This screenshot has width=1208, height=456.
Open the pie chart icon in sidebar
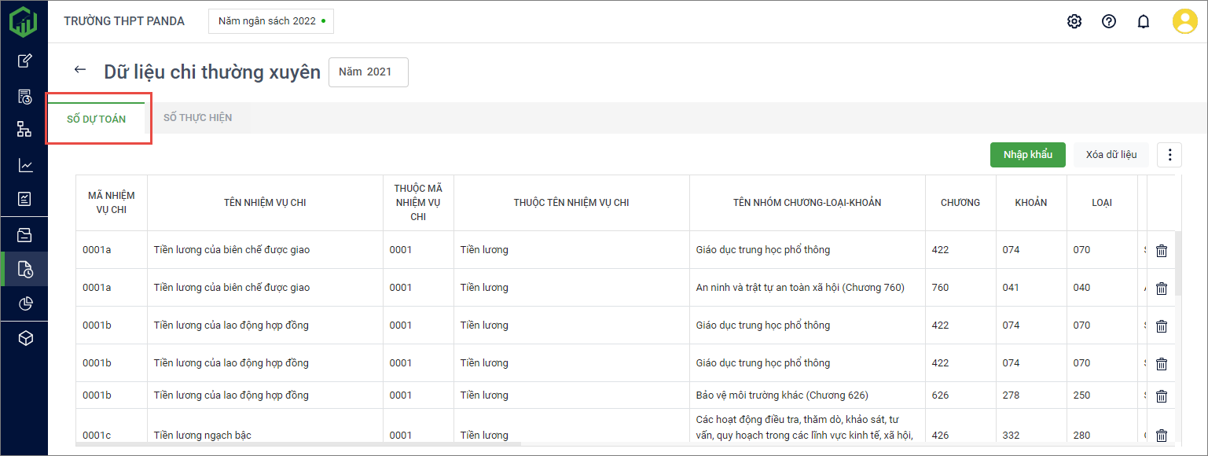click(25, 303)
